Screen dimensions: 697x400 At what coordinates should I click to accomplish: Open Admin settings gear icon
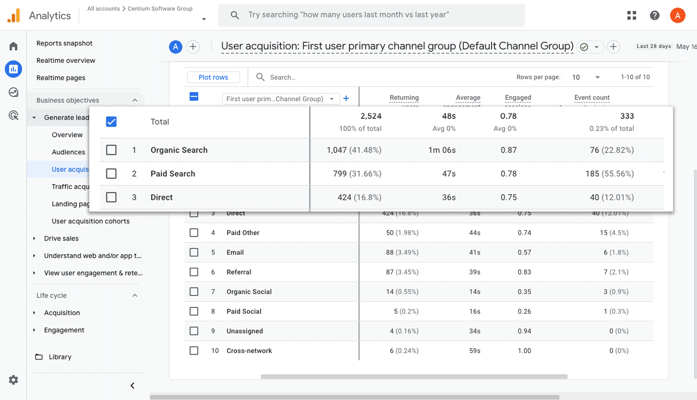tap(13, 380)
